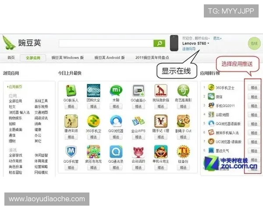
Task: Expand the Lenovo S760 device dropdown
Action: click(208, 43)
